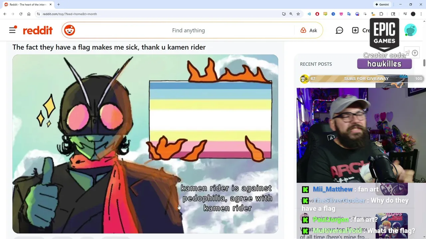This screenshot has height=239, width=426.
Task: Click the Ask button in Reddit search
Action: coord(309,30)
